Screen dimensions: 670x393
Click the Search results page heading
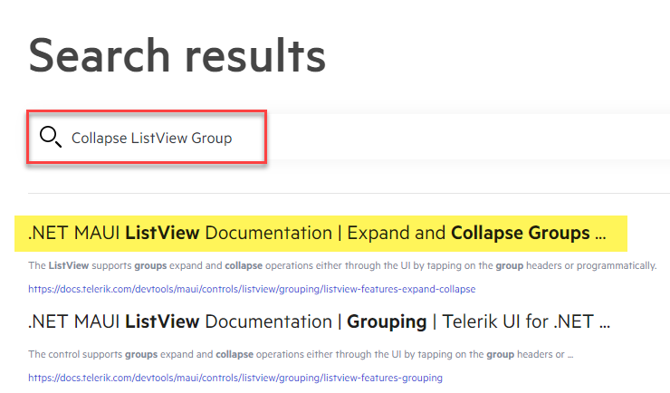click(177, 56)
